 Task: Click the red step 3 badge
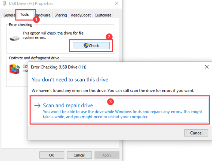click(110, 102)
